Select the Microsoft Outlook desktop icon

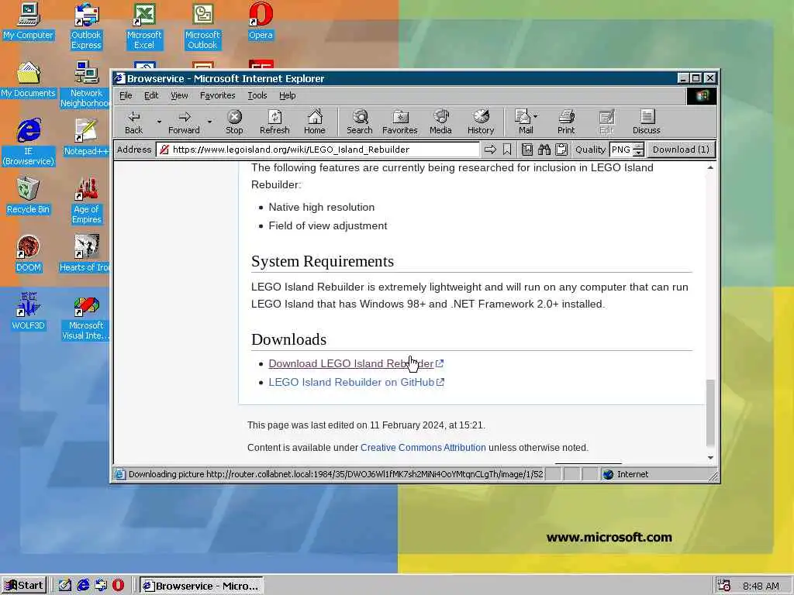point(202,26)
